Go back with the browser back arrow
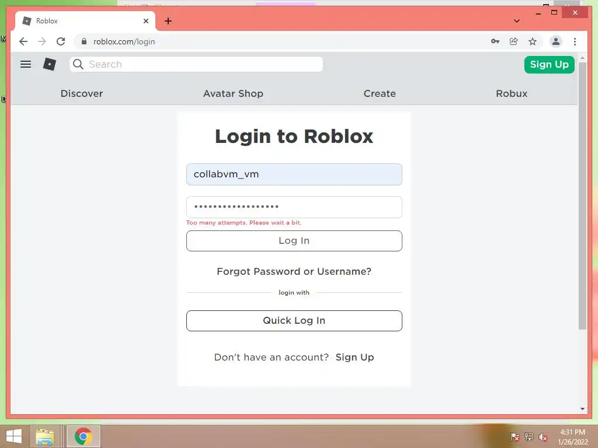The width and height of the screenshot is (598, 448). (x=23, y=41)
